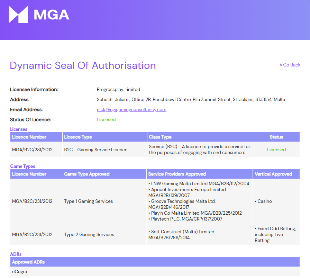Click the eCogra ADR entry

click(x=19, y=272)
